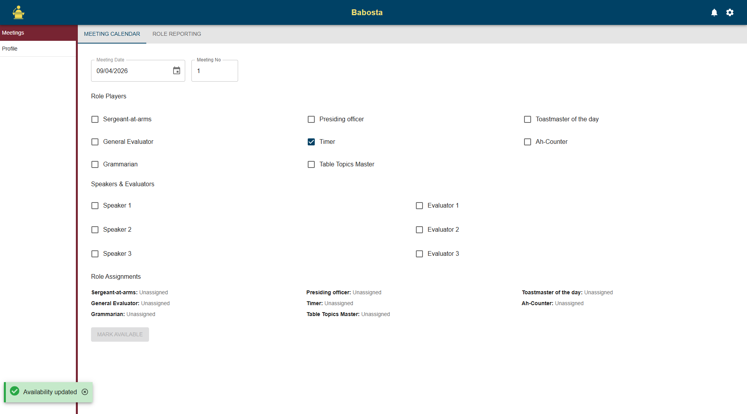The image size is (747, 414).
Task: Select the Speaker 2 checkbox
Action: click(x=95, y=230)
